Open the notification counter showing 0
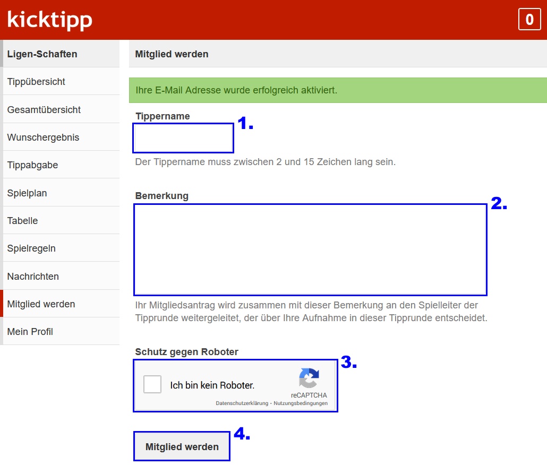Viewport: 547px width, 465px height. click(529, 20)
